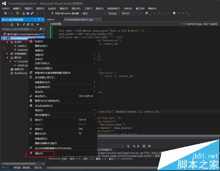This screenshot has height=171, width=220.
Task: Click the Save All toolbar icon
Action: coord(32,13)
